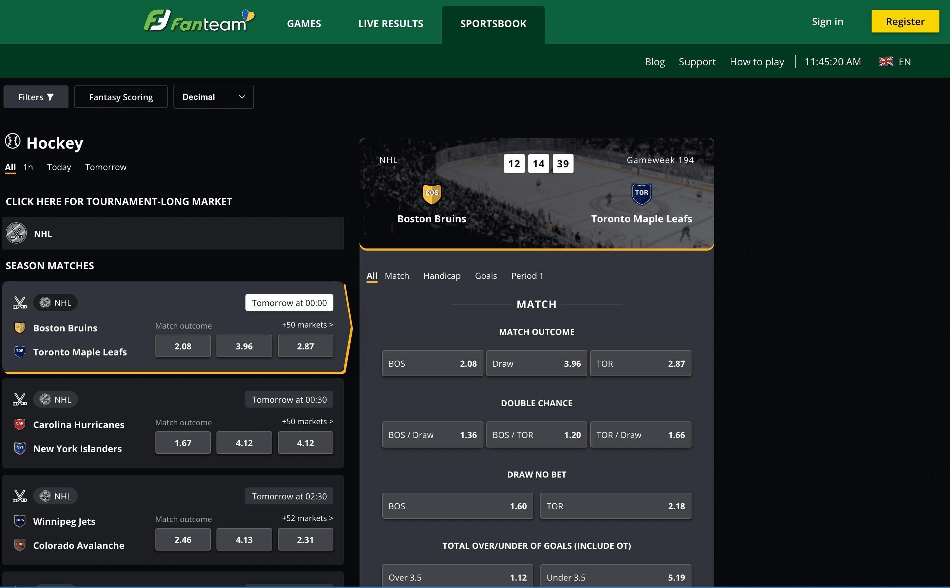Click the Colorado Avalanche team badge

point(19,545)
